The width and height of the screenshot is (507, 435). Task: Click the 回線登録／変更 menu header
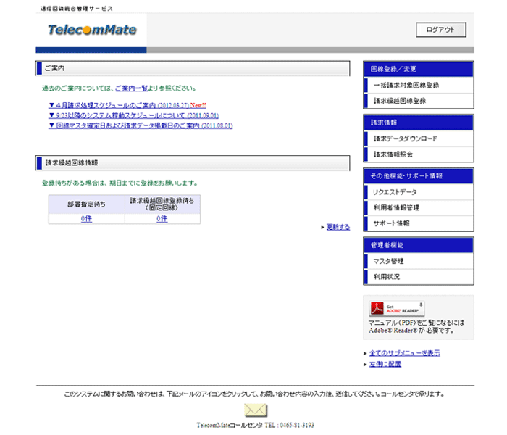click(x=419, y=70)
